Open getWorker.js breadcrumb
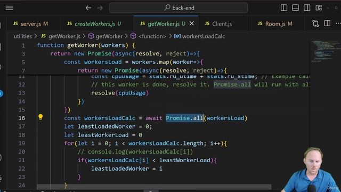 point(64,36)
